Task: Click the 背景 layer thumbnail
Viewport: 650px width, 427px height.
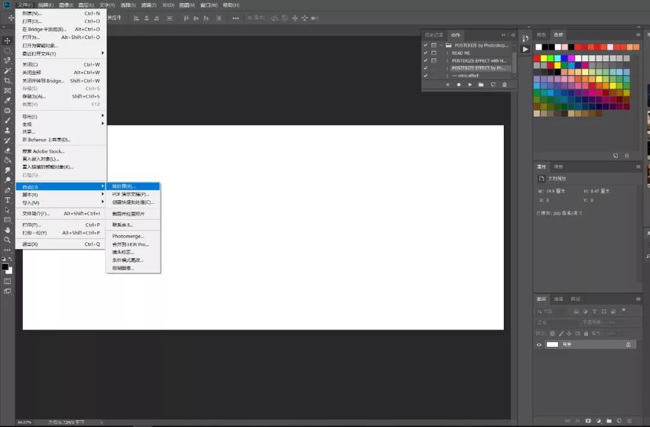Action: pos(552,345)
